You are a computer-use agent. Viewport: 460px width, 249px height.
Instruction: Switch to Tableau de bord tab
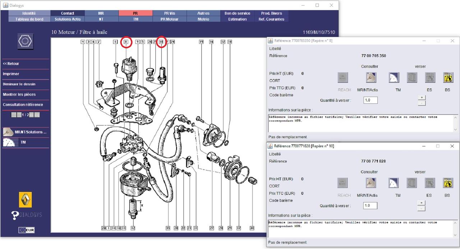[x=29, y=19]
